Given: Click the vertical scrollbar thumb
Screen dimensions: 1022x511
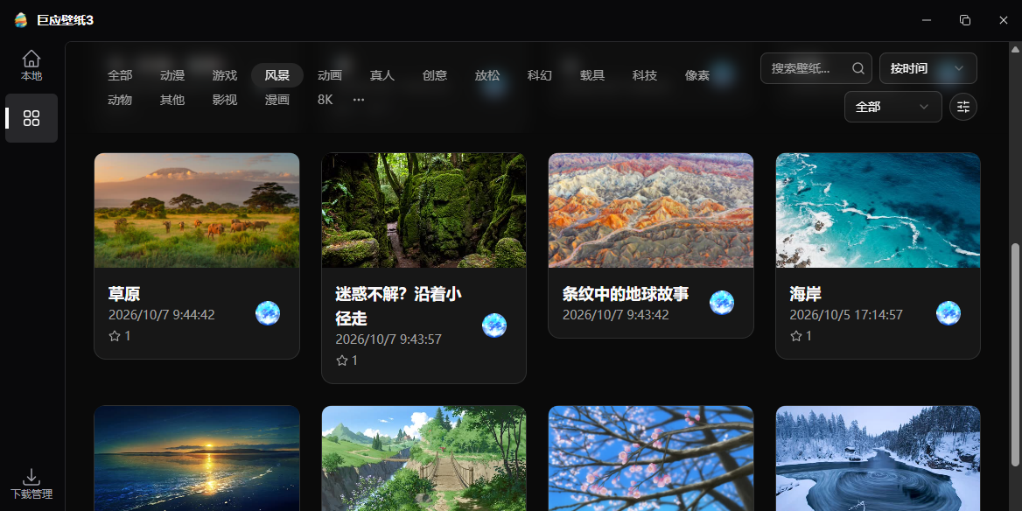Looking at the screenshot, I should [x=1016, y=354].
